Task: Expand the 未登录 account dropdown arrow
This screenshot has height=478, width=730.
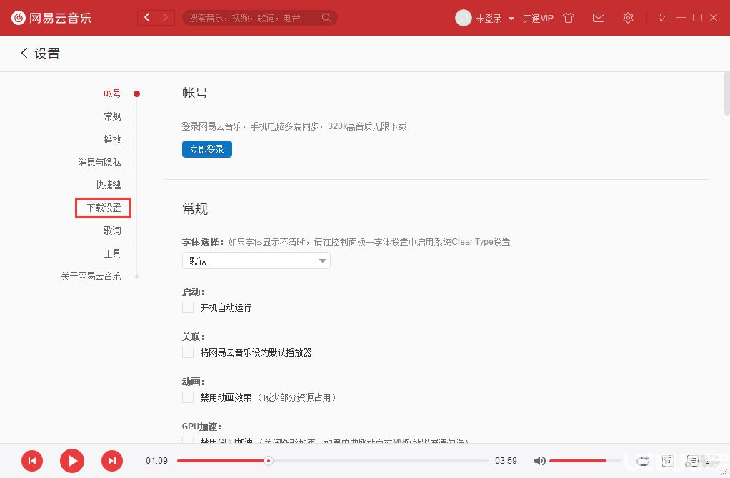Action: [x=511, y=19]
